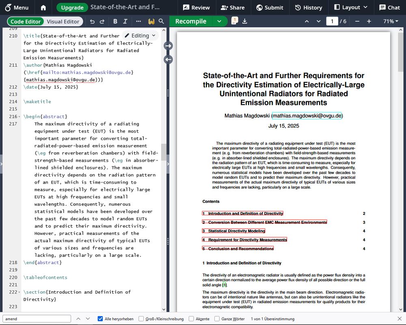The height and width of the screenshot is (325, 406).
Task: Open the Share dialog
Action: [233, 8]
